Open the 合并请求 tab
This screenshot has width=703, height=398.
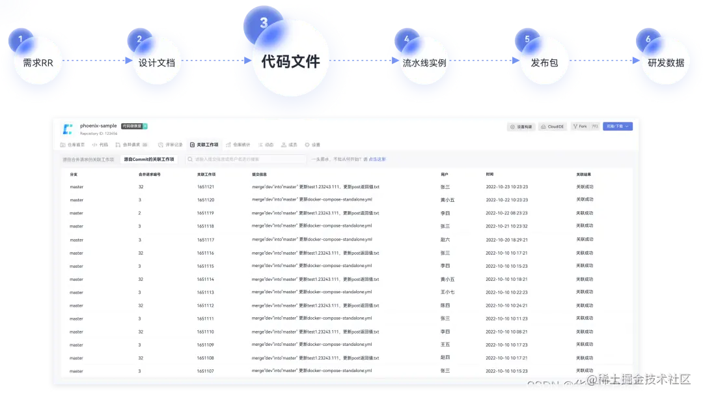point(131,145)
